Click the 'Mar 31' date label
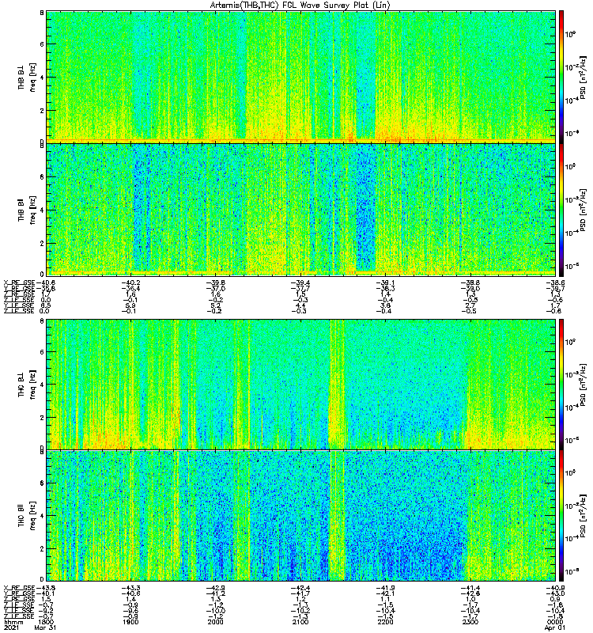Screen dimensions: 593x633 45,627
